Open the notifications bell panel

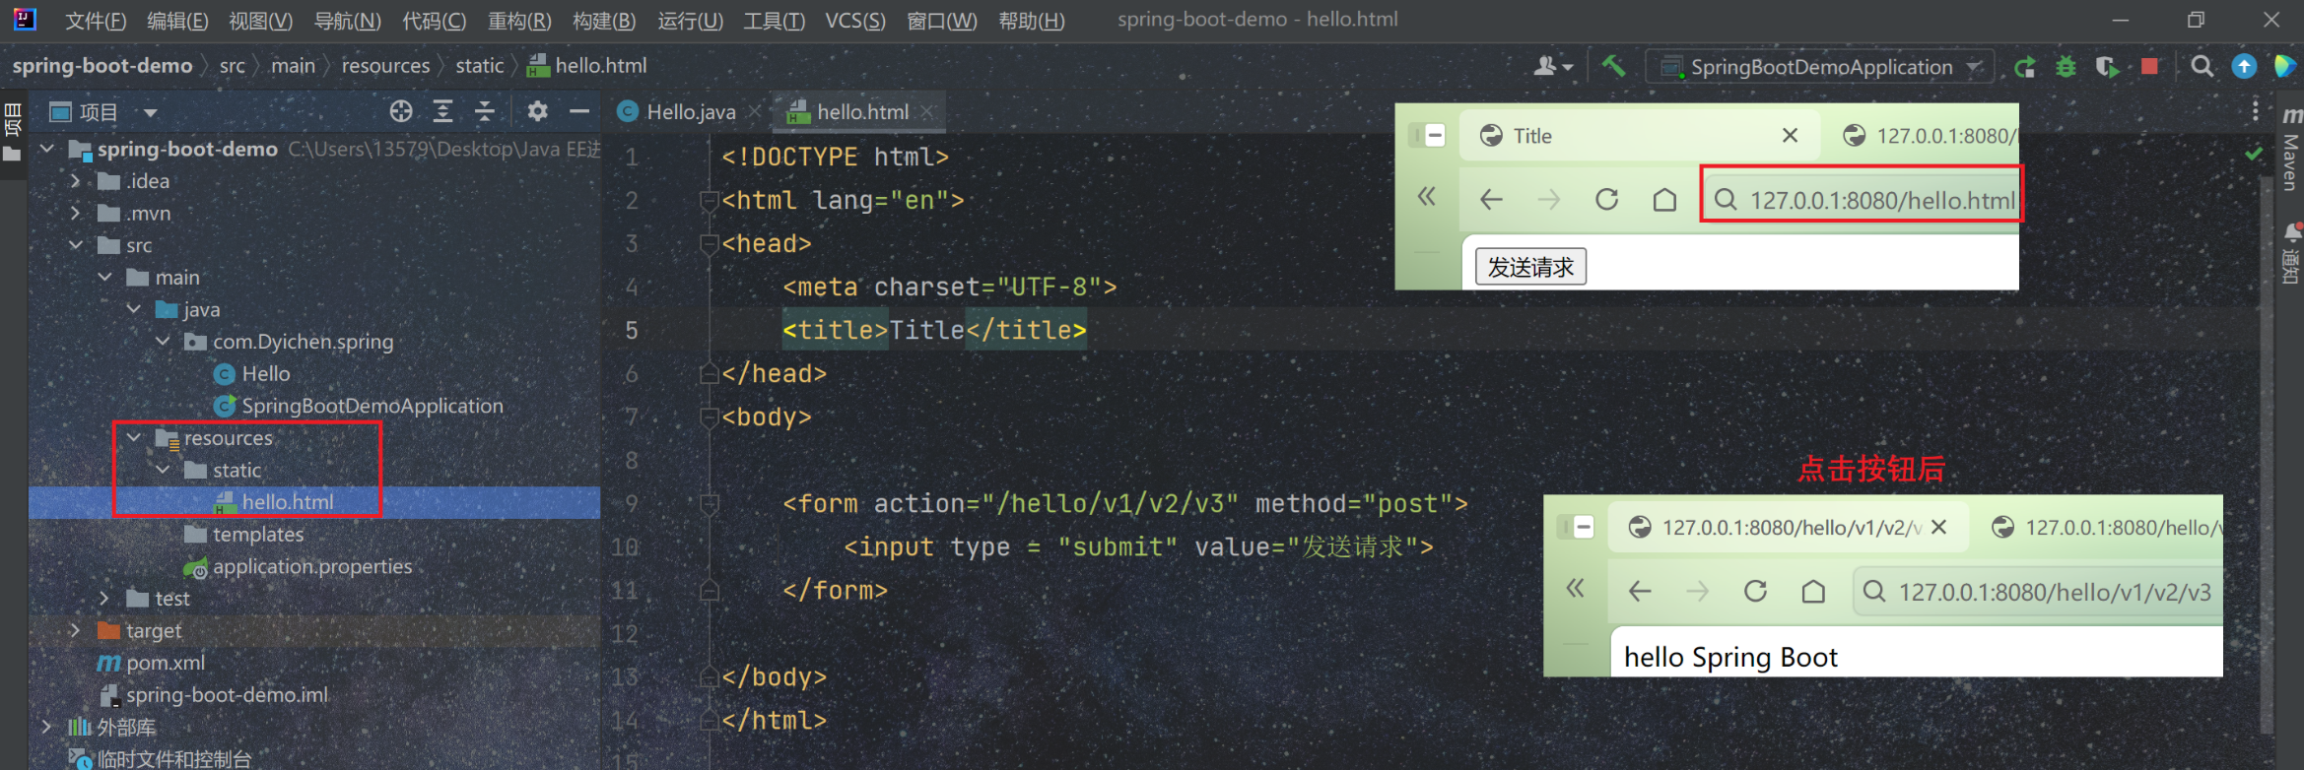click(2292, 252)
